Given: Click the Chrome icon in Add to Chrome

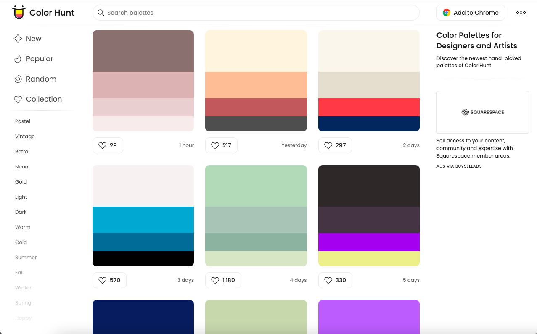Looking at the screenshot, I should coord(447,13).
